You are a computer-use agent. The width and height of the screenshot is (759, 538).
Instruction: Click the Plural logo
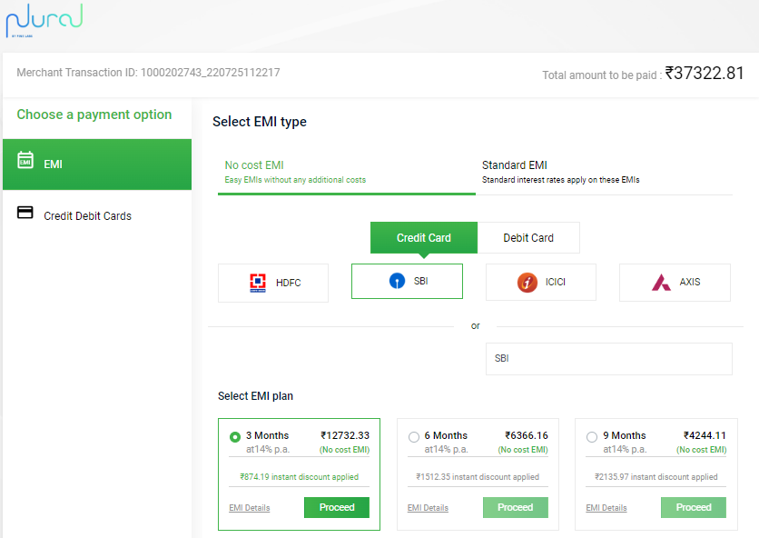click(x=44, y=20)
